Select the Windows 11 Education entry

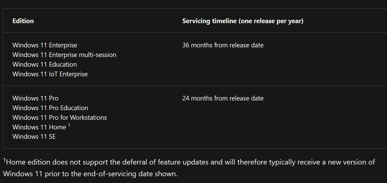[45, 65]
